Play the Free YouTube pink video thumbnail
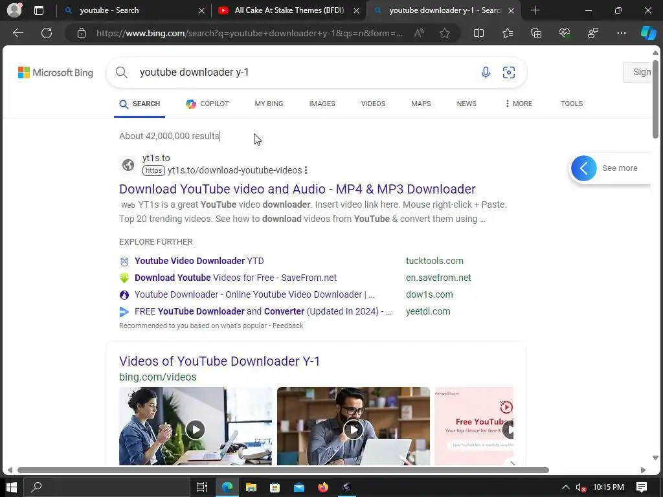Image resolution: width=663 pixels, height=497 pixels. pyautogui.click(x=474, y=426)
